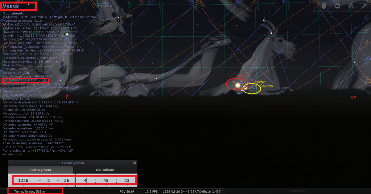Click the crosshair target icon in top-right panel

pyautogui.click(x=351, y=6)
